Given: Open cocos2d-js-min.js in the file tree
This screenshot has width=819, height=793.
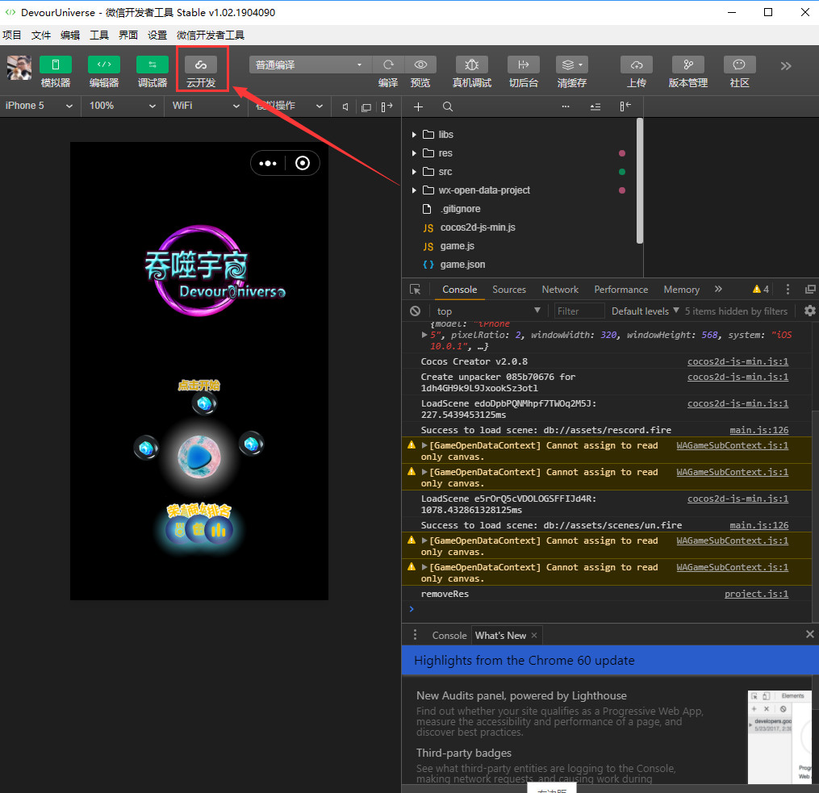Looking at the screenshot, I should click(478, 227).
